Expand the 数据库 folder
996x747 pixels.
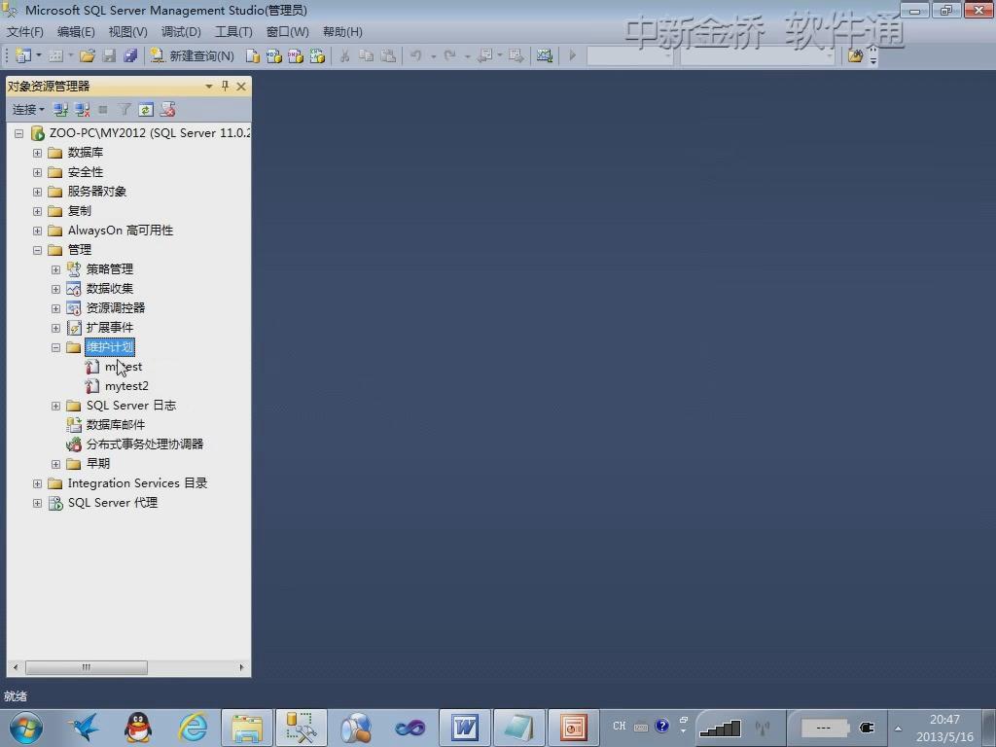pyautogui.click(x=38, y=153)
